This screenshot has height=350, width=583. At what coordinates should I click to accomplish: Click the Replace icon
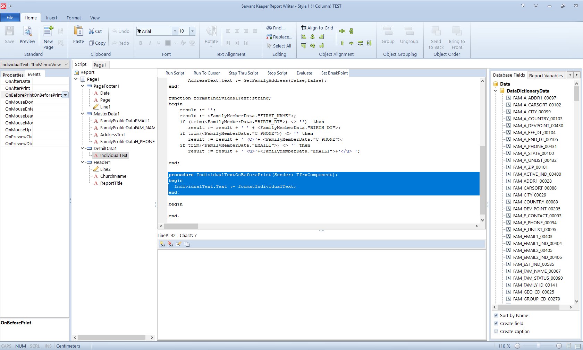(269, 37)
